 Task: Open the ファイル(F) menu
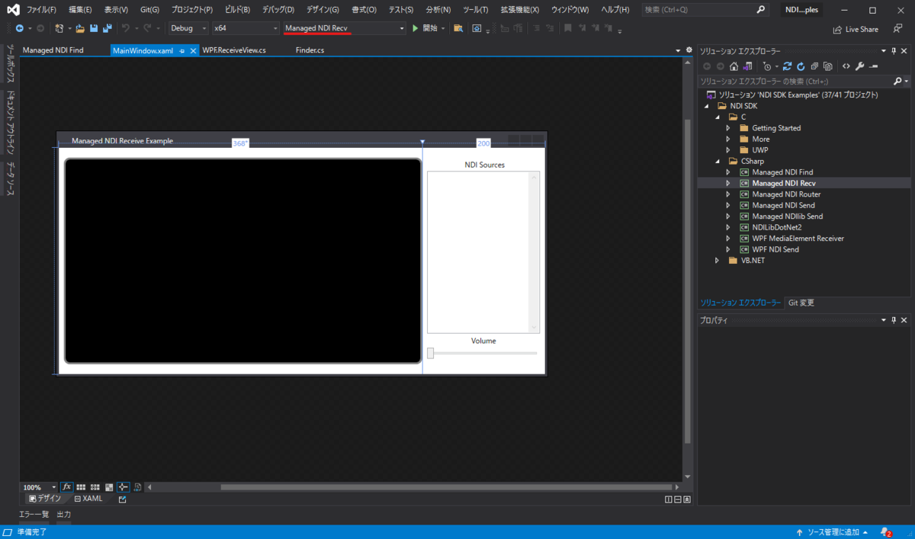[x=41, y=10]
